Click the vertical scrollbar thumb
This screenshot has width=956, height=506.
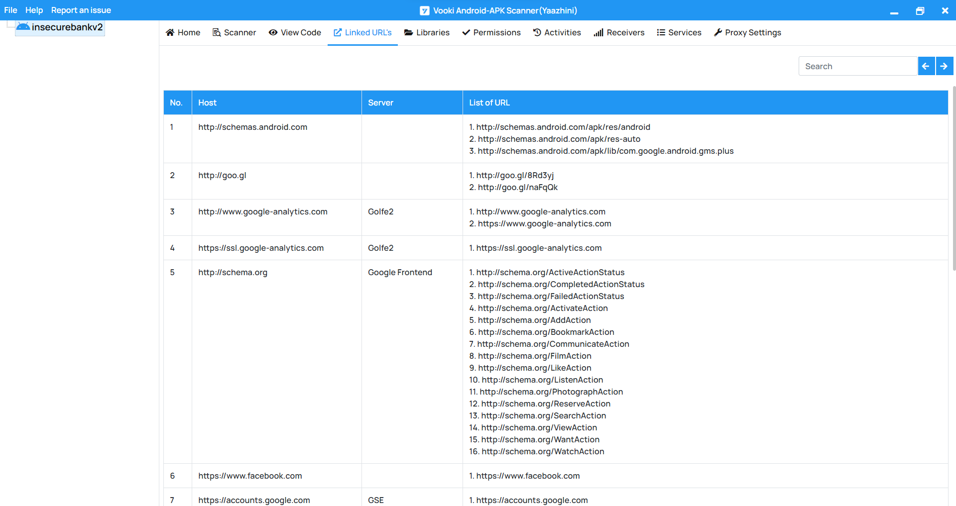954,178
